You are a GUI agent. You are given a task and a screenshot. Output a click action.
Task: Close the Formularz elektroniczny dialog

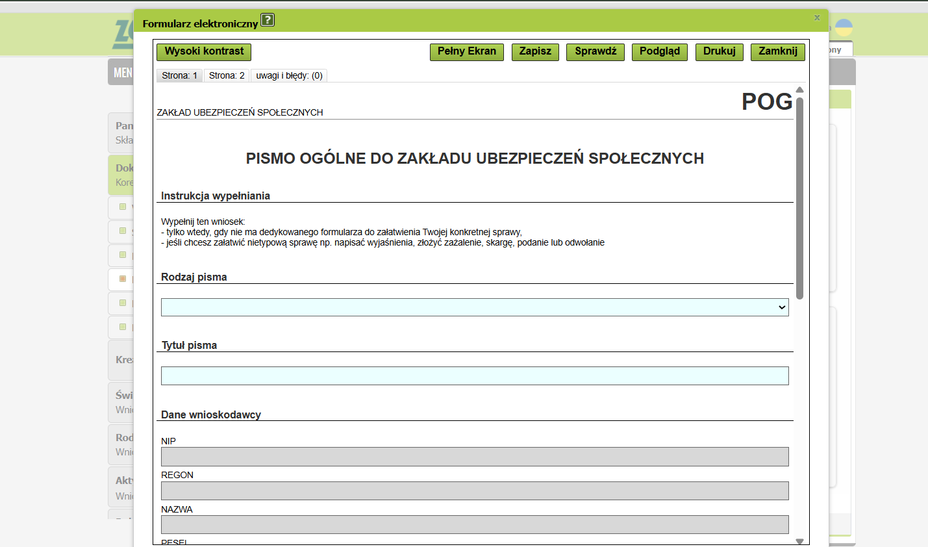[817, 18]
